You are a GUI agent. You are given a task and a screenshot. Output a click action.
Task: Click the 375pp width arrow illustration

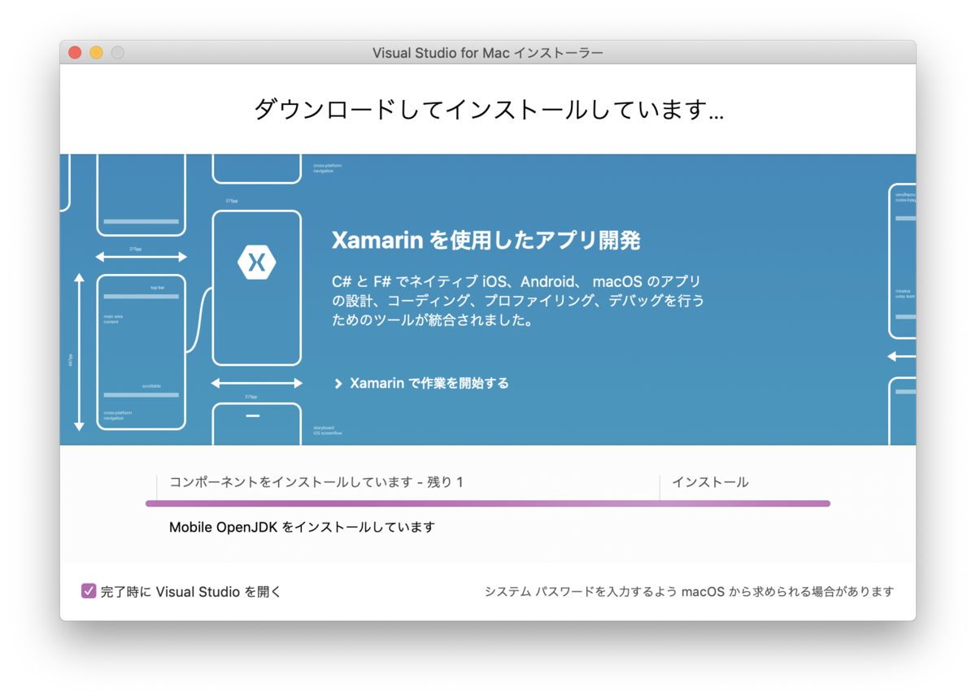tap(141, 257)
